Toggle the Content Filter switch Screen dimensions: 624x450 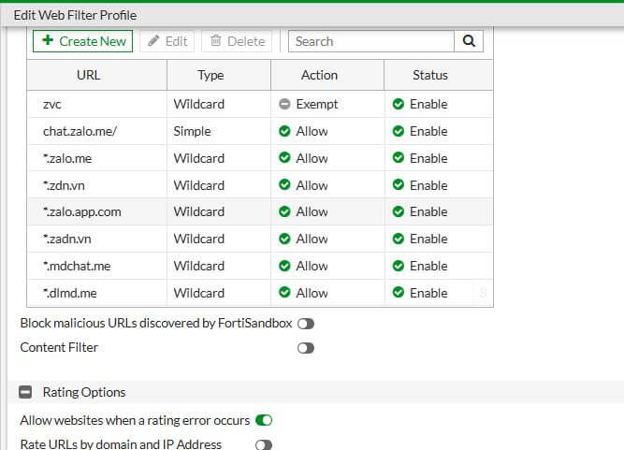pyautogui.click(x=306, y=348)
